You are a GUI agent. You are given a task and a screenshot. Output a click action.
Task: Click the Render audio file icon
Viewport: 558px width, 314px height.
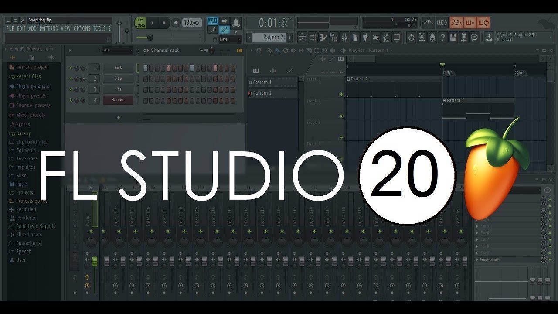[x=464, y=38]
